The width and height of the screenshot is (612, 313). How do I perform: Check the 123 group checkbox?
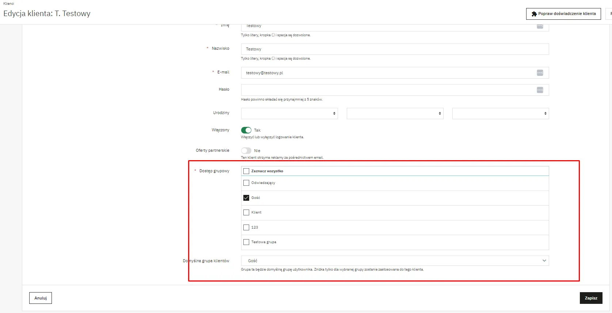246,227
